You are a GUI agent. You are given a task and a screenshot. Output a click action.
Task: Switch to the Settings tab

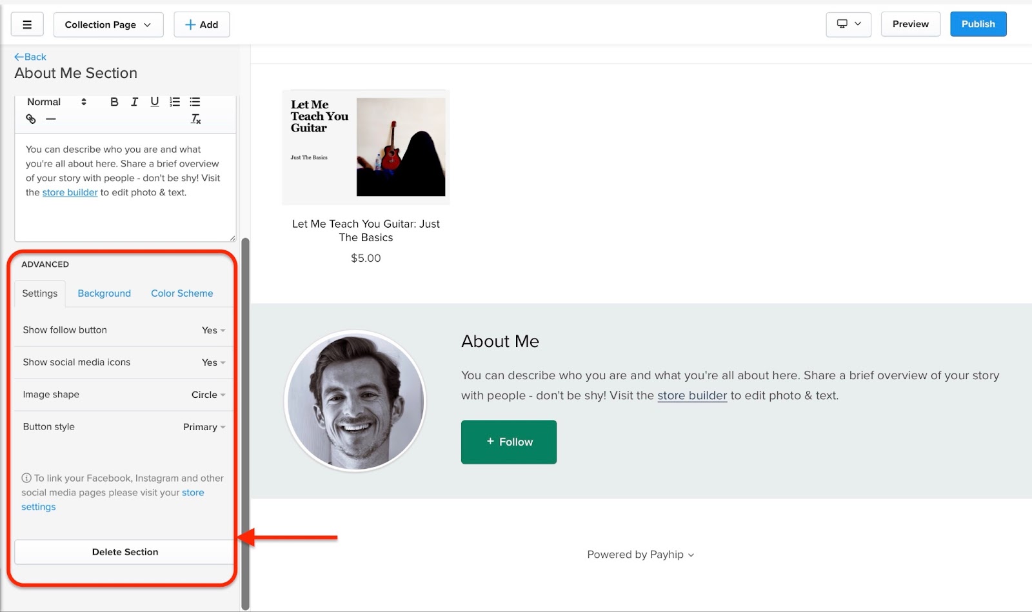coord(40,293)
